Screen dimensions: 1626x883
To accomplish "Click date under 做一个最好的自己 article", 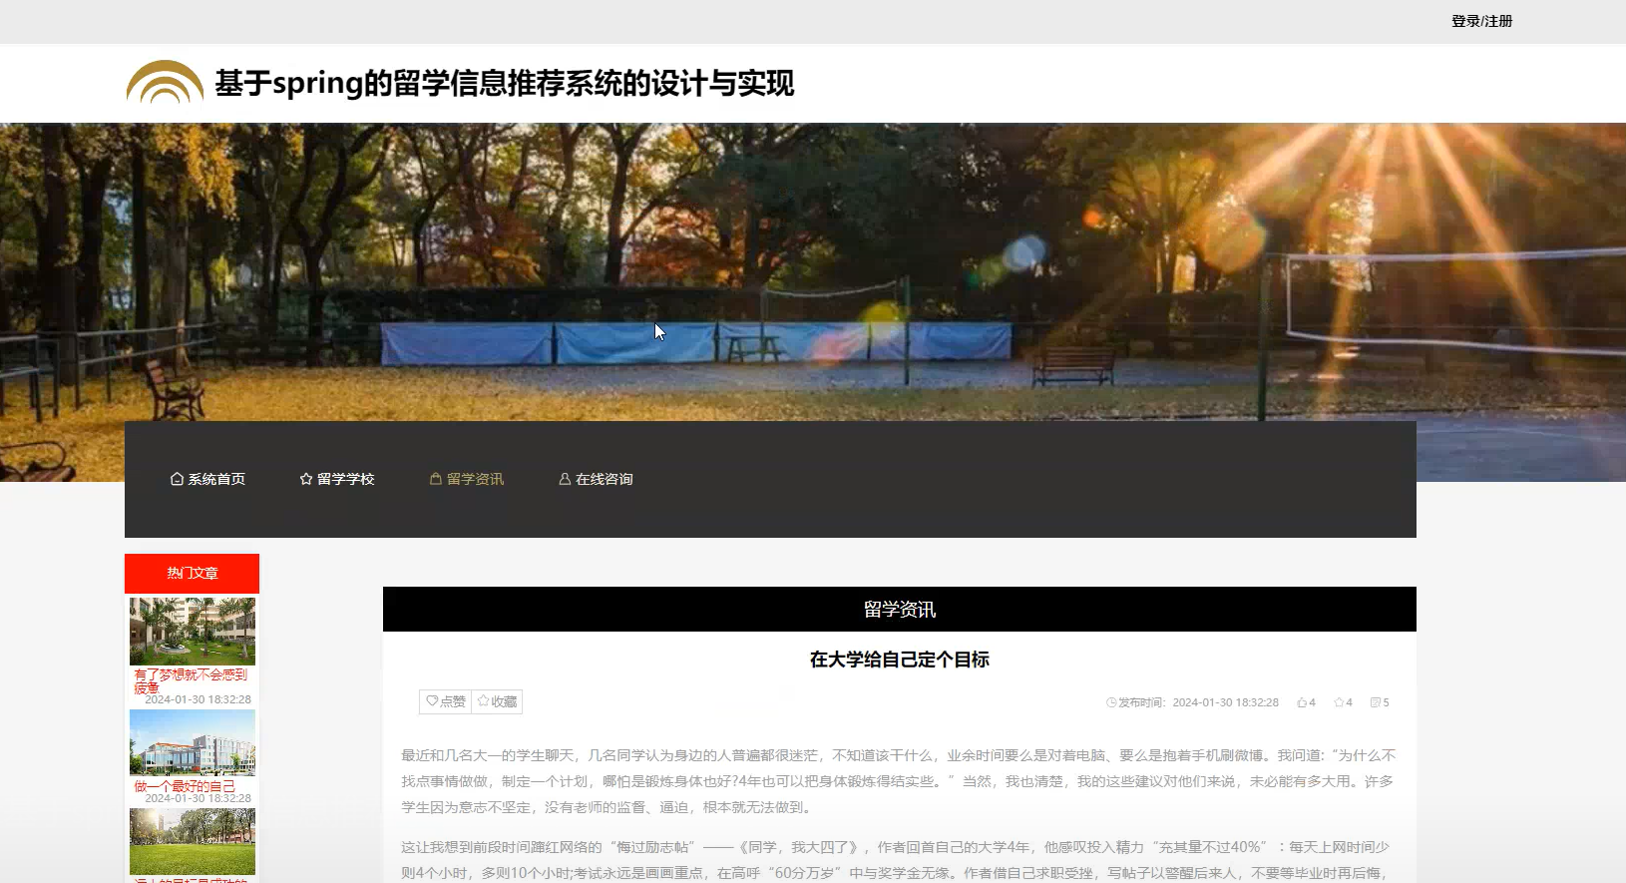I will (198, 798).
